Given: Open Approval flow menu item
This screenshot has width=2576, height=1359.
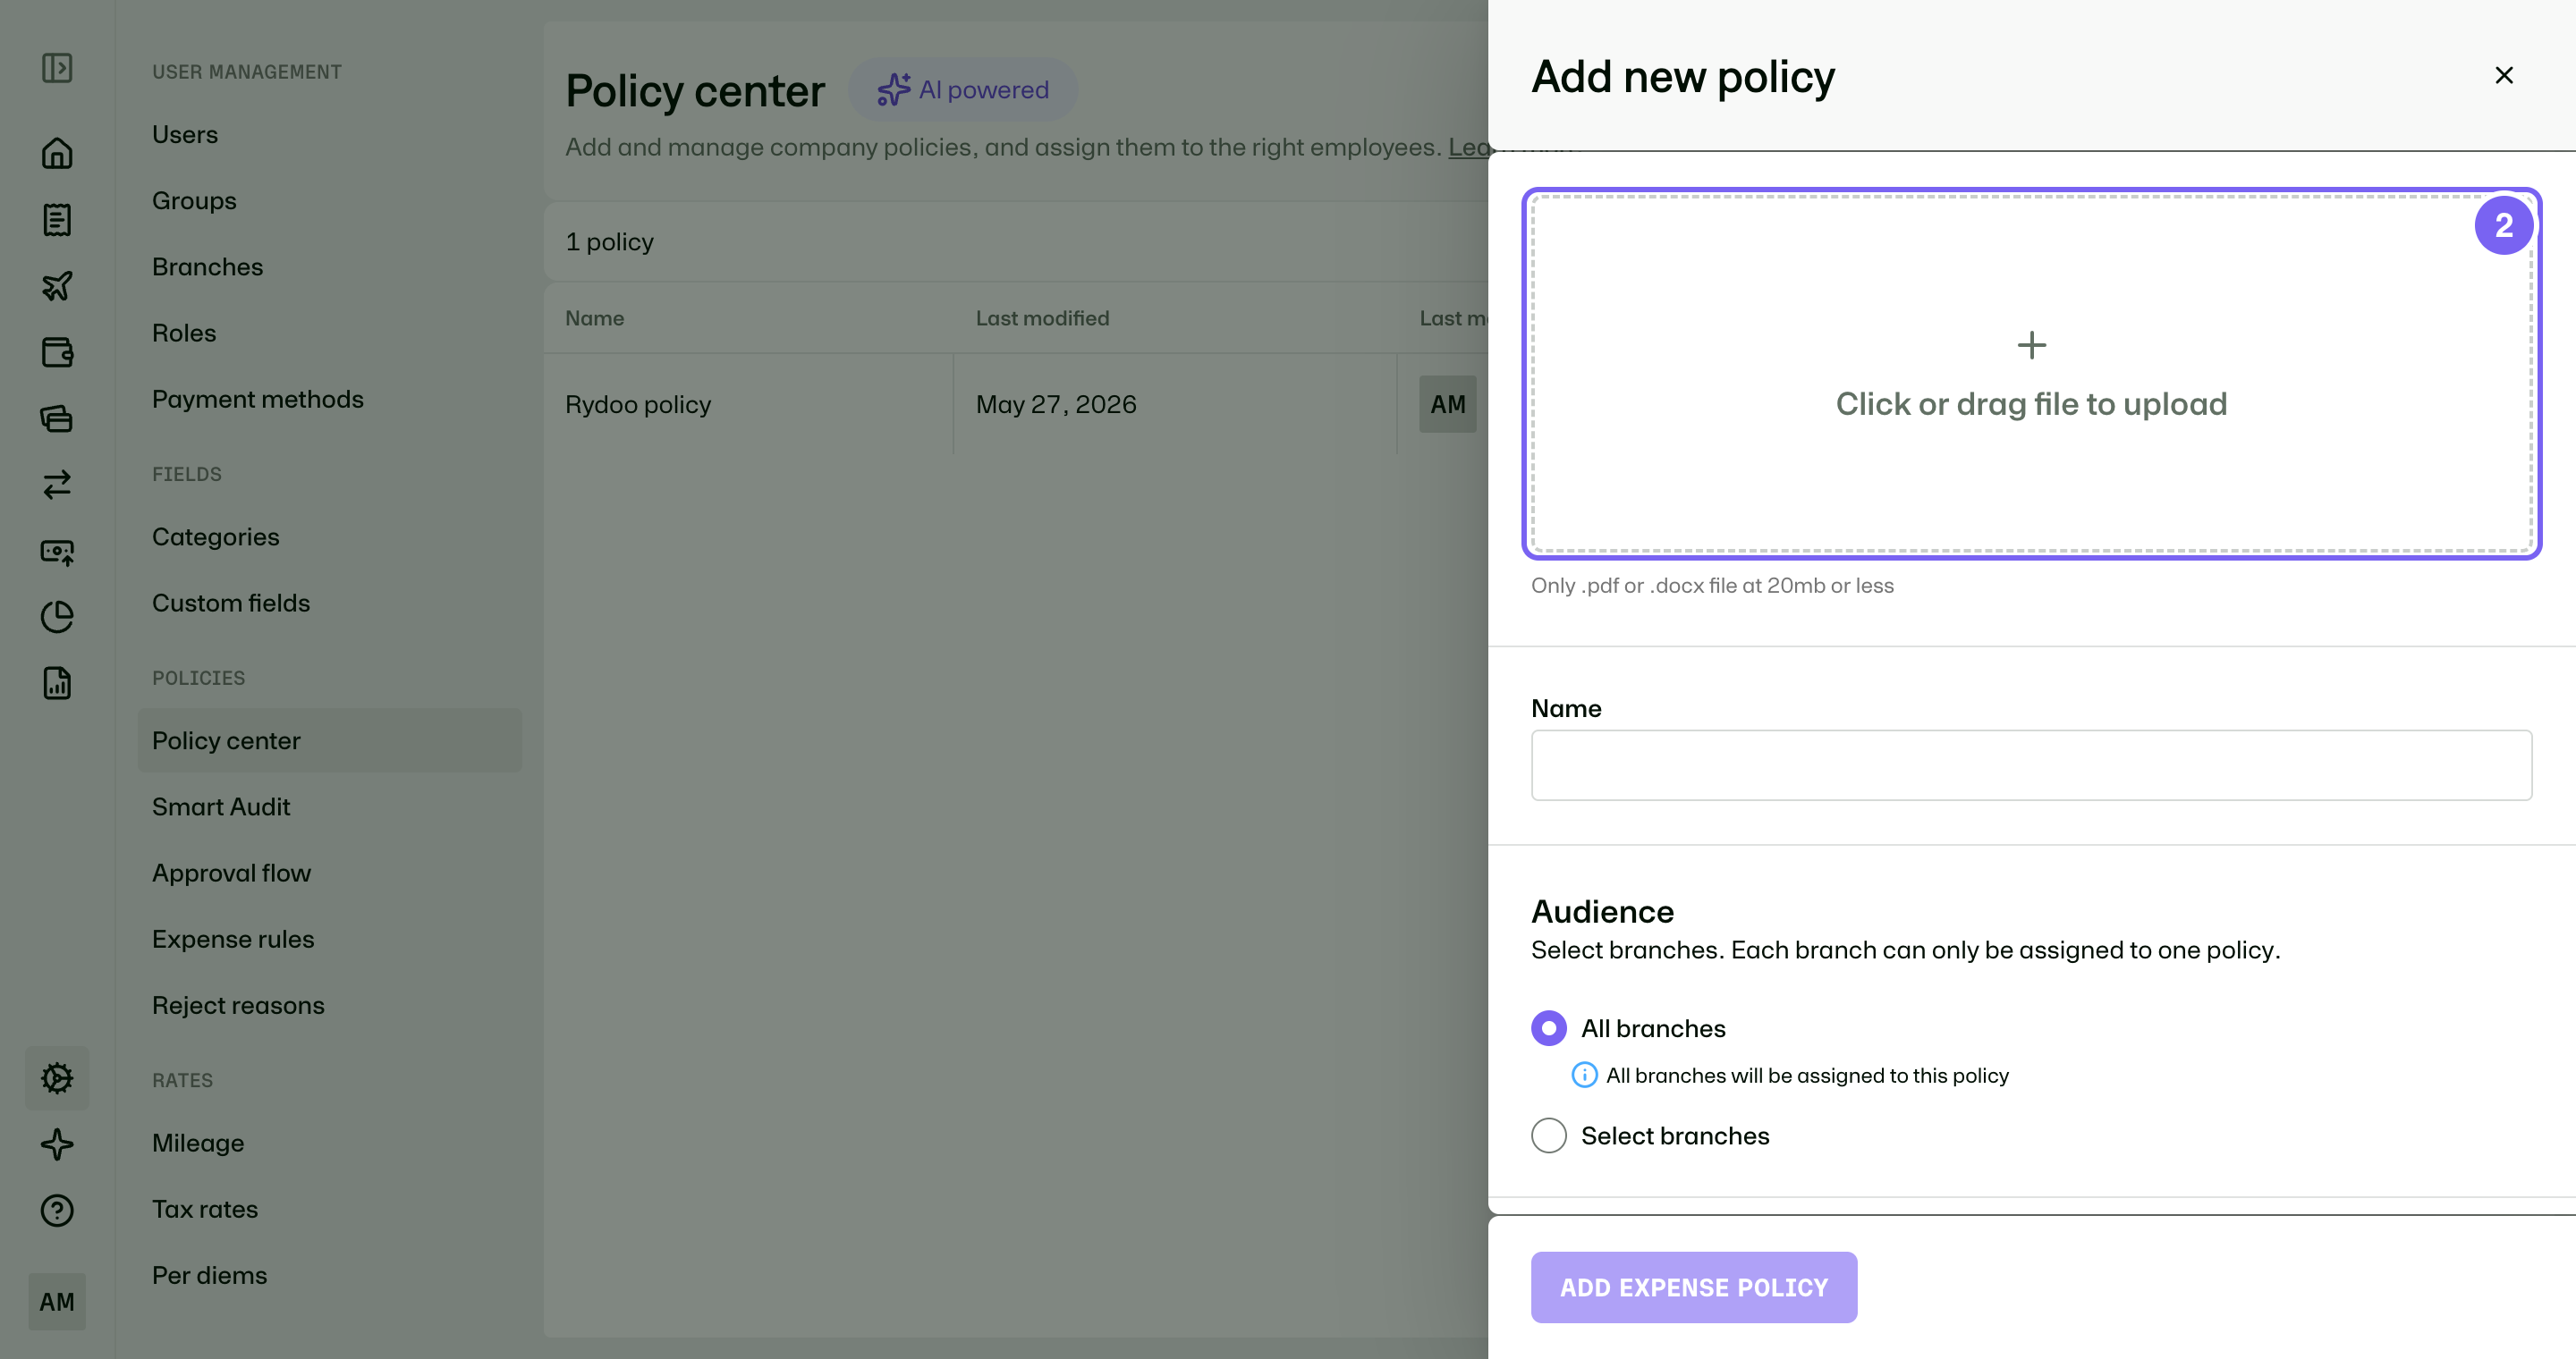Looking at the screenshot, I should tap(231, 873).
